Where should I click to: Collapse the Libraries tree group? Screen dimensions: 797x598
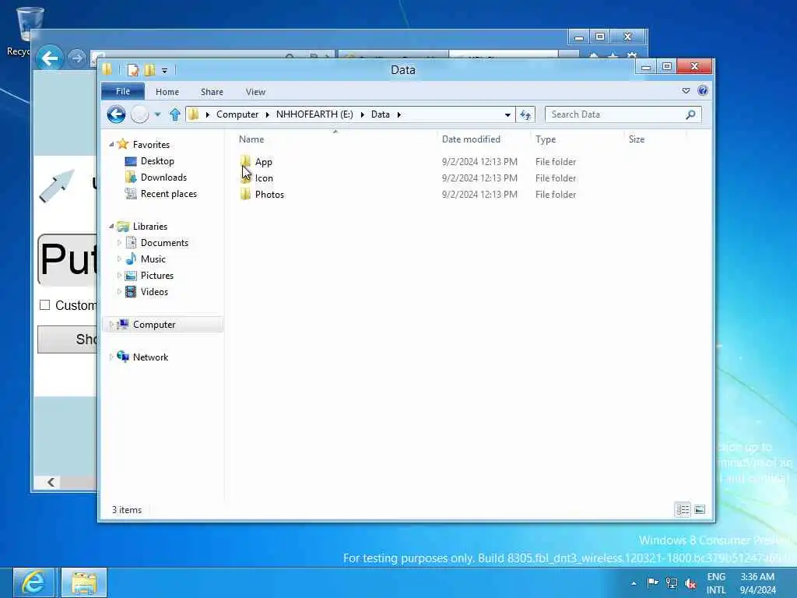[x=111, y=227]
